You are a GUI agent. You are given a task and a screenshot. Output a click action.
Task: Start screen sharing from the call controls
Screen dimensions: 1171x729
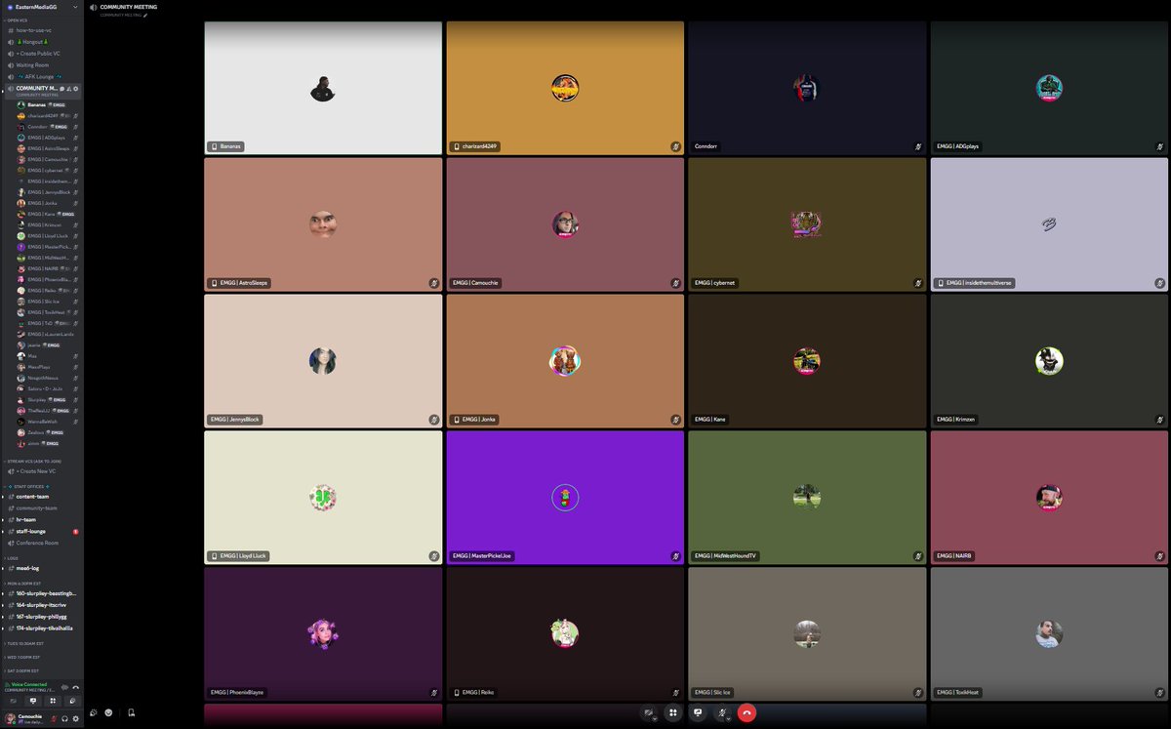[698, 712]
